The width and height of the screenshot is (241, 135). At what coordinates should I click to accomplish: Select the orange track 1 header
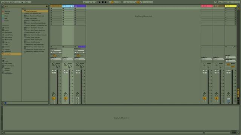[56, 6]
